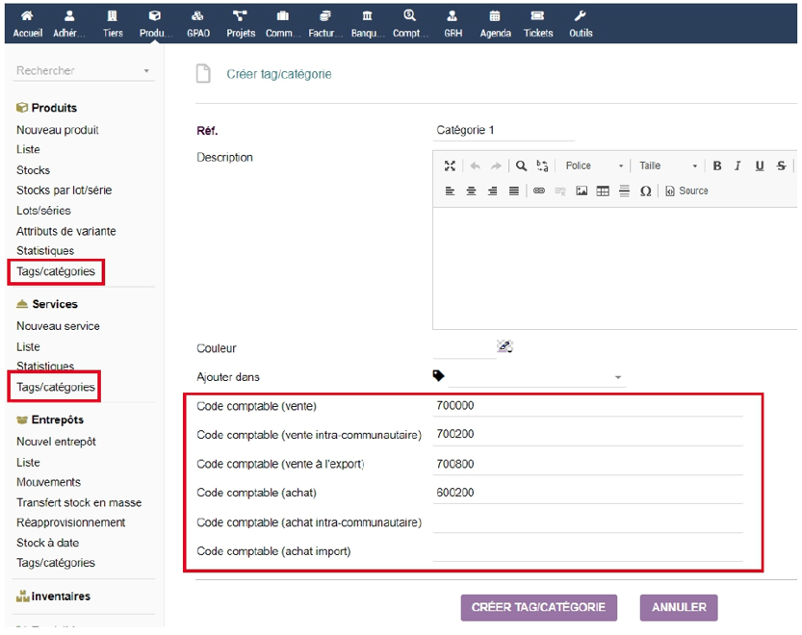Align description text right
802x635 pixels.
[x=493, y=190]
